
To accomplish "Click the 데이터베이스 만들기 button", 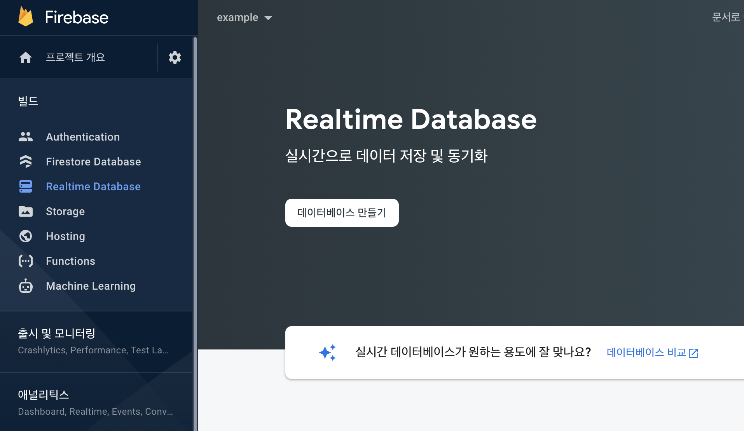I will coord(342,213).
